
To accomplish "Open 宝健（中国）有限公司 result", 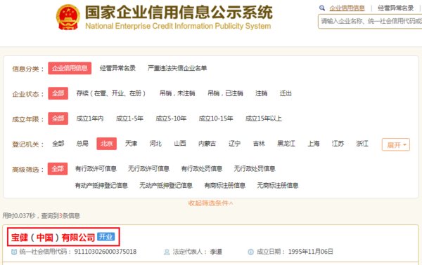I will [53, 238].
